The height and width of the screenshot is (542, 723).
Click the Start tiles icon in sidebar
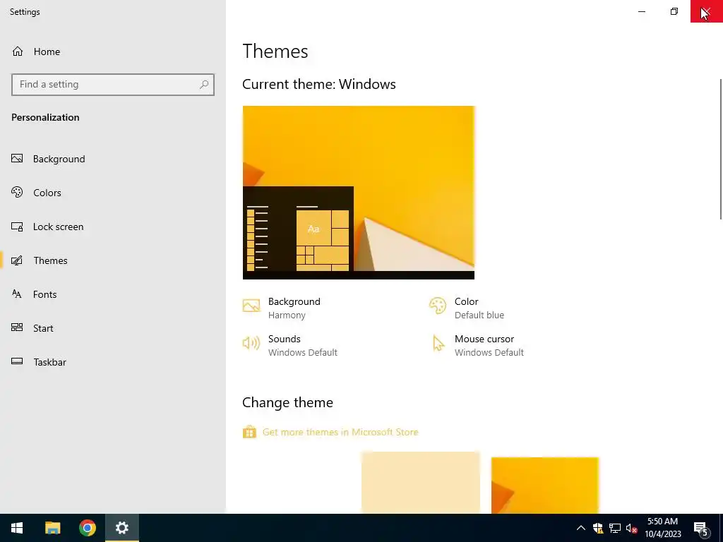[x=17, y=327]
